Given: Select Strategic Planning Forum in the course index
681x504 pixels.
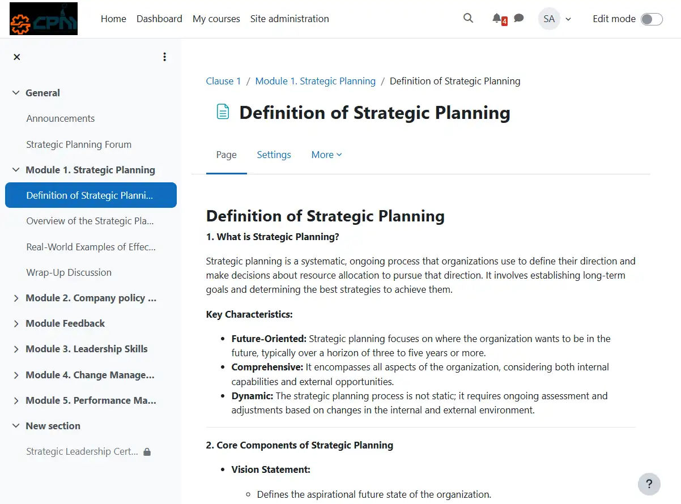Looking at the screenshot, I should [78, 144].
